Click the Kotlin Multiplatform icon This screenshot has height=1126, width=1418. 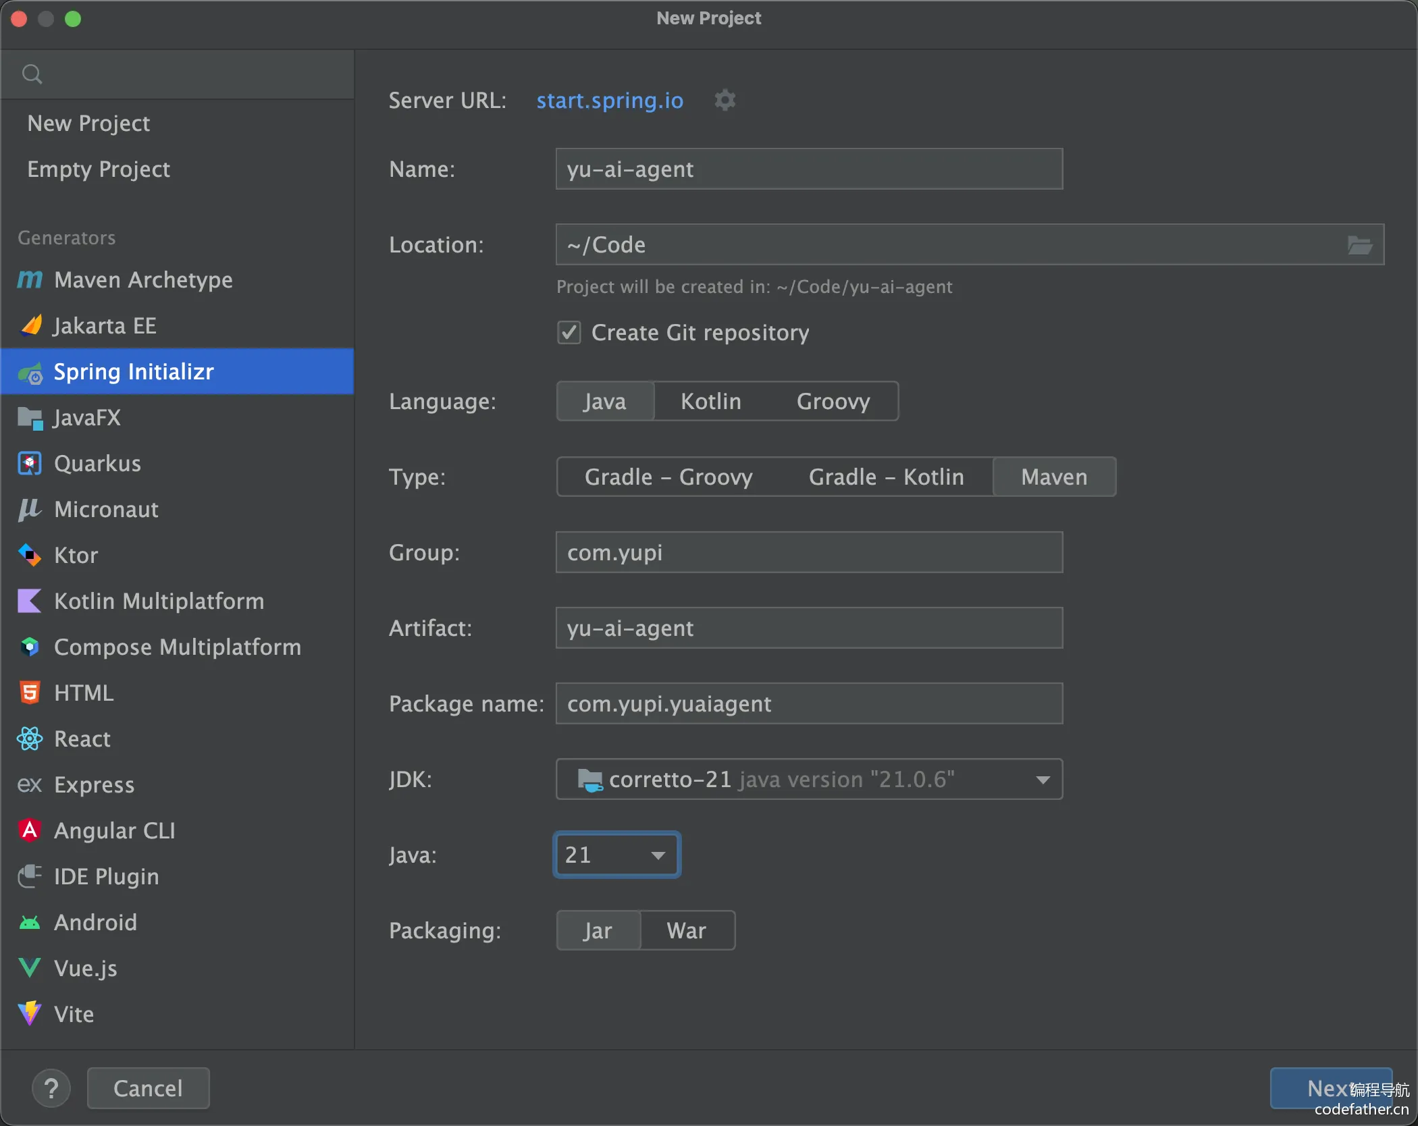[x=30, y=601]
